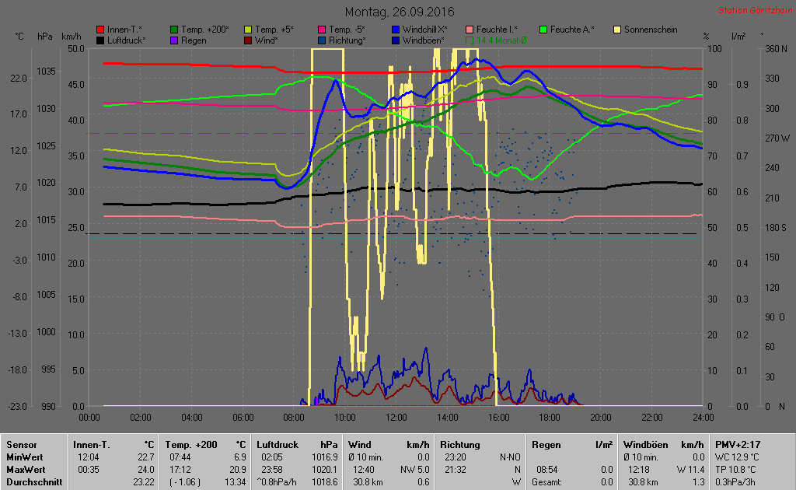The width and height of the screenshot is (796, 490).
Task: Click the 'PMV+2:17' header in table
Action: (x=738, y=445)
